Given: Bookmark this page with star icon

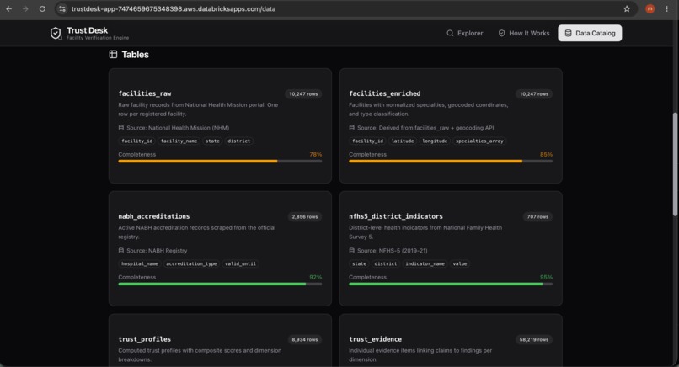Looking at the screenshot, I should point(627,8).
